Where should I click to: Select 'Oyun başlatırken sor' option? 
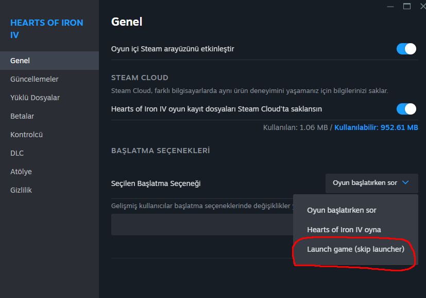pyautogui.click(x=342, y=210)
